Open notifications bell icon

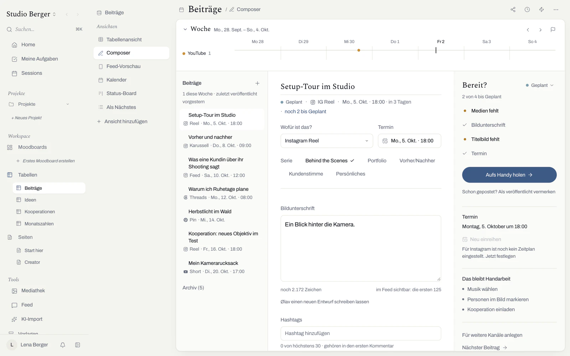click(x=63, y=345)
